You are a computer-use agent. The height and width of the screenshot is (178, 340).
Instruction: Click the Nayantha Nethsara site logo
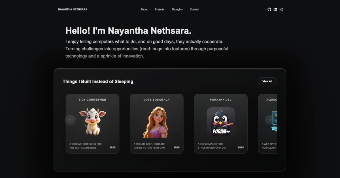click(73, 9)
